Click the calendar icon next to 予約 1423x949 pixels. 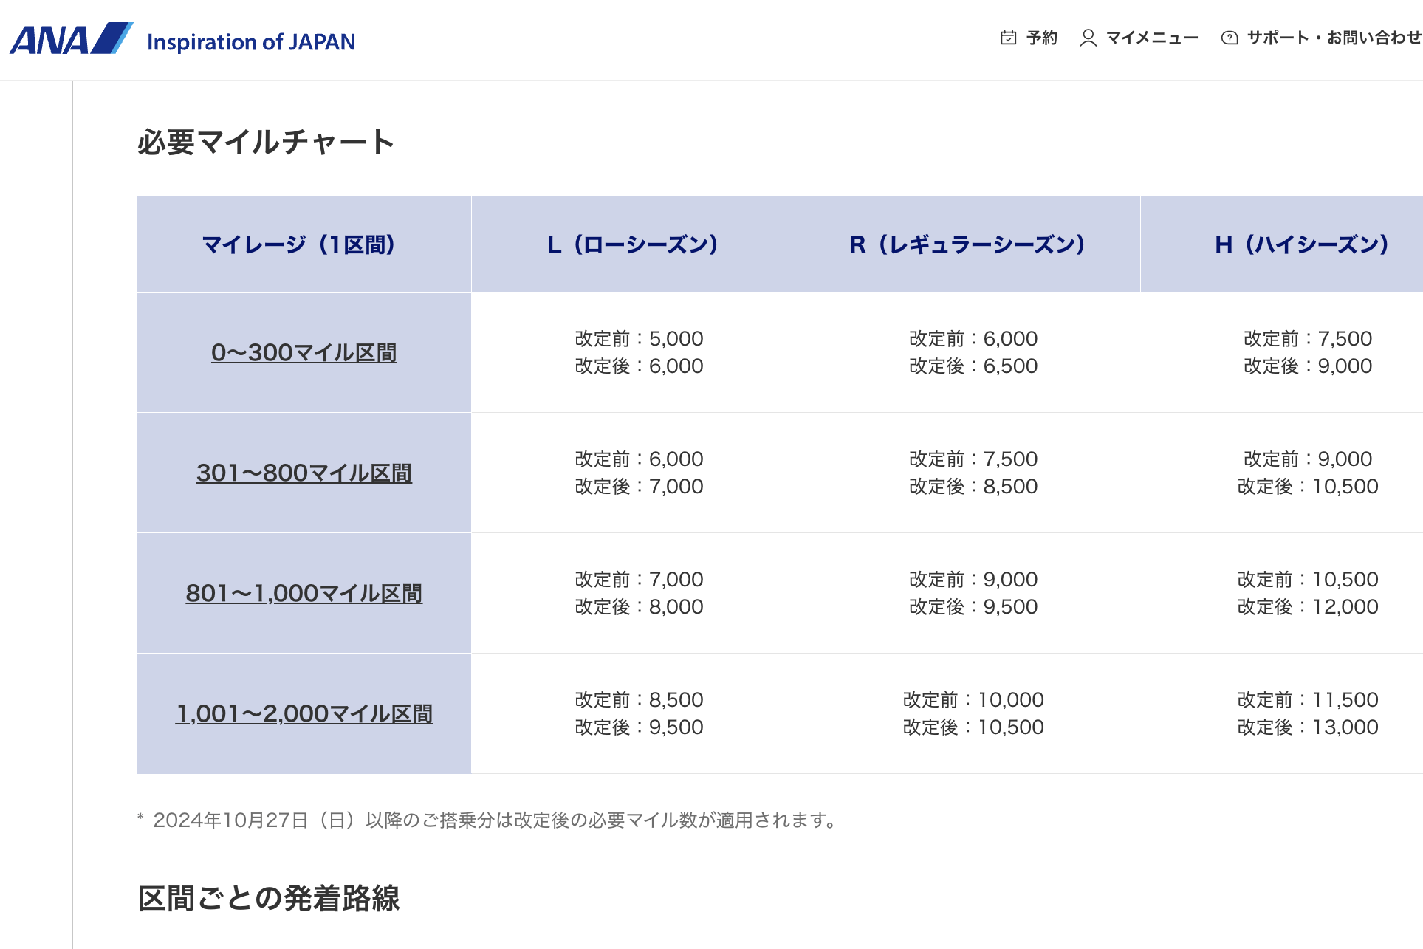(x=1008, y=38)
